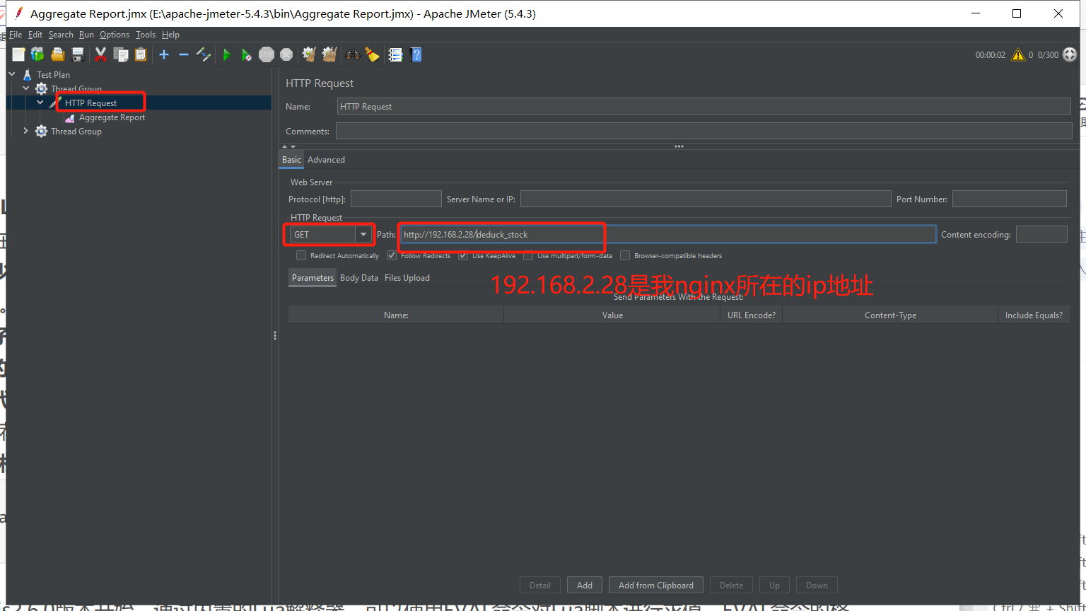Viewport: 1086px width, 611px height.
Task: Open the File menu
Action: coord(16,34)
